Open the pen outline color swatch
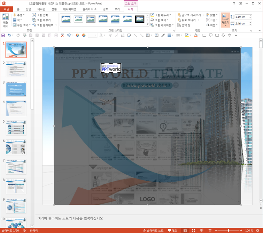 tap(186, 35)
